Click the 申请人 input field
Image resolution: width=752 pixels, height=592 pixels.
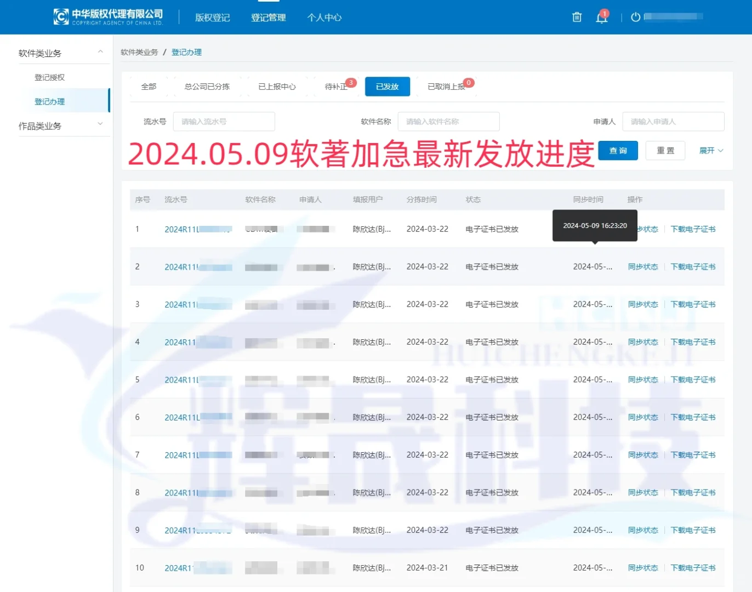coord(673,121)
